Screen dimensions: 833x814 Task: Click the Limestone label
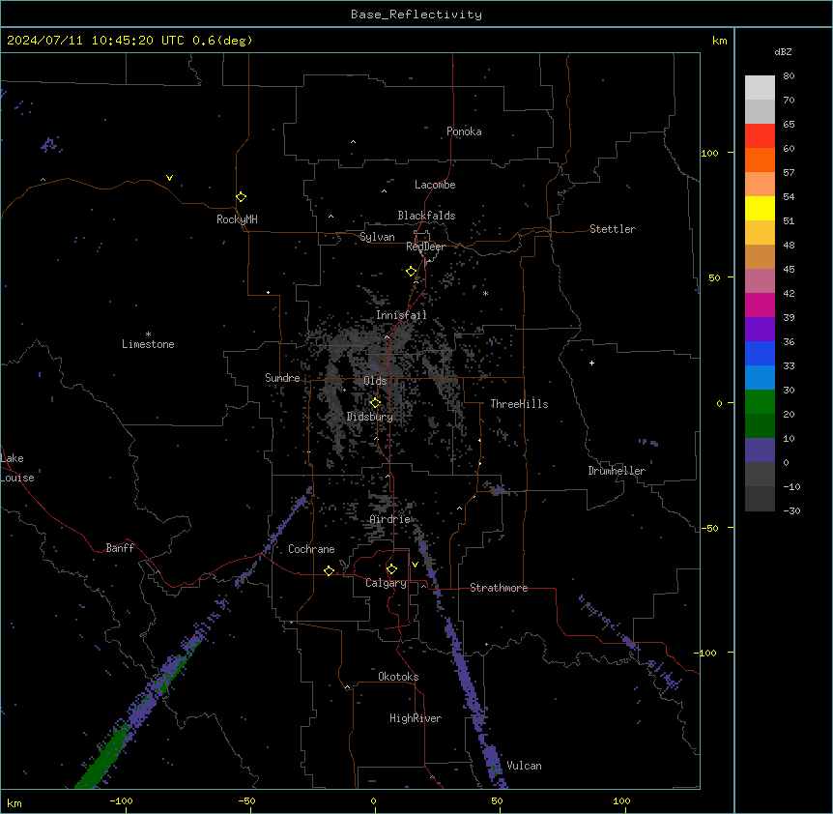(148, 344)
